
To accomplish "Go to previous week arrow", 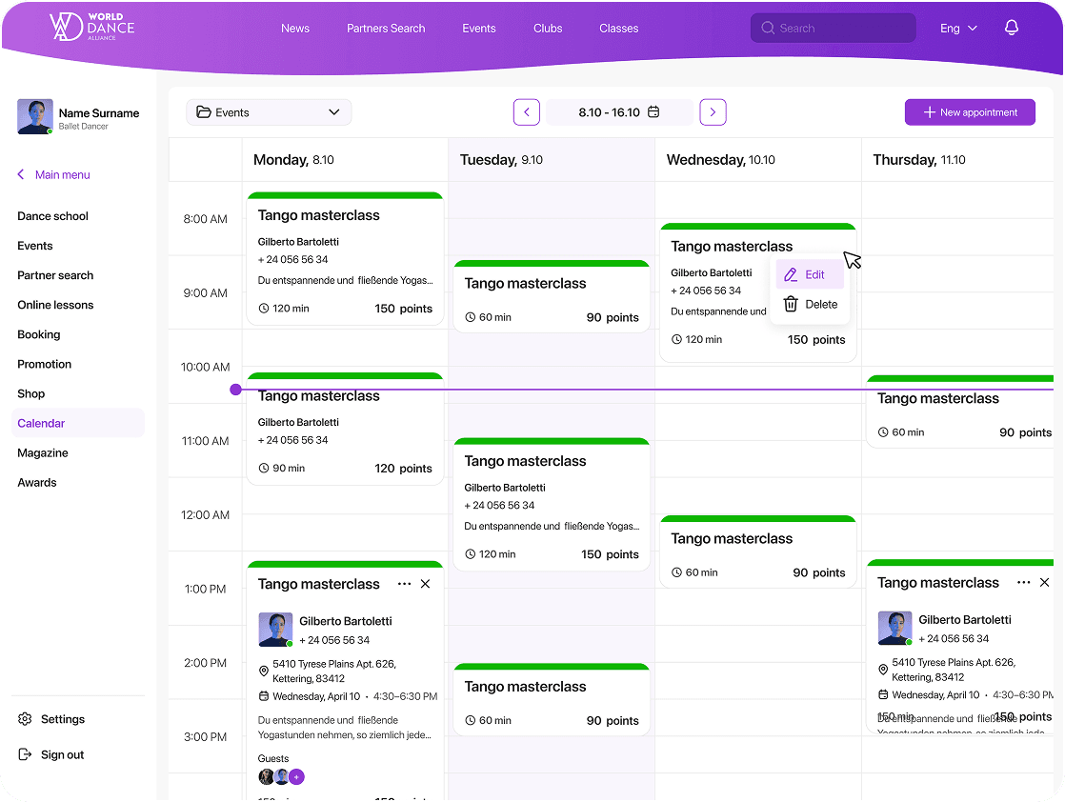I will click(527, 112).
